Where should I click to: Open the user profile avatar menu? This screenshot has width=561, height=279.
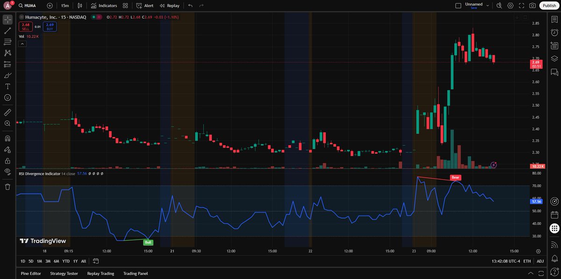[x=7, y=6]
